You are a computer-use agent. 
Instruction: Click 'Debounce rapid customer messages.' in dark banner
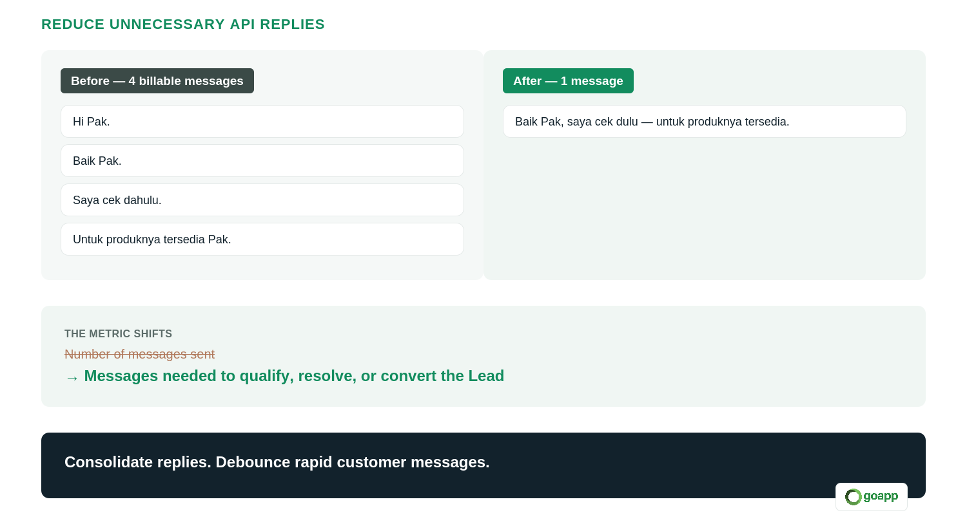click(353, 462)
